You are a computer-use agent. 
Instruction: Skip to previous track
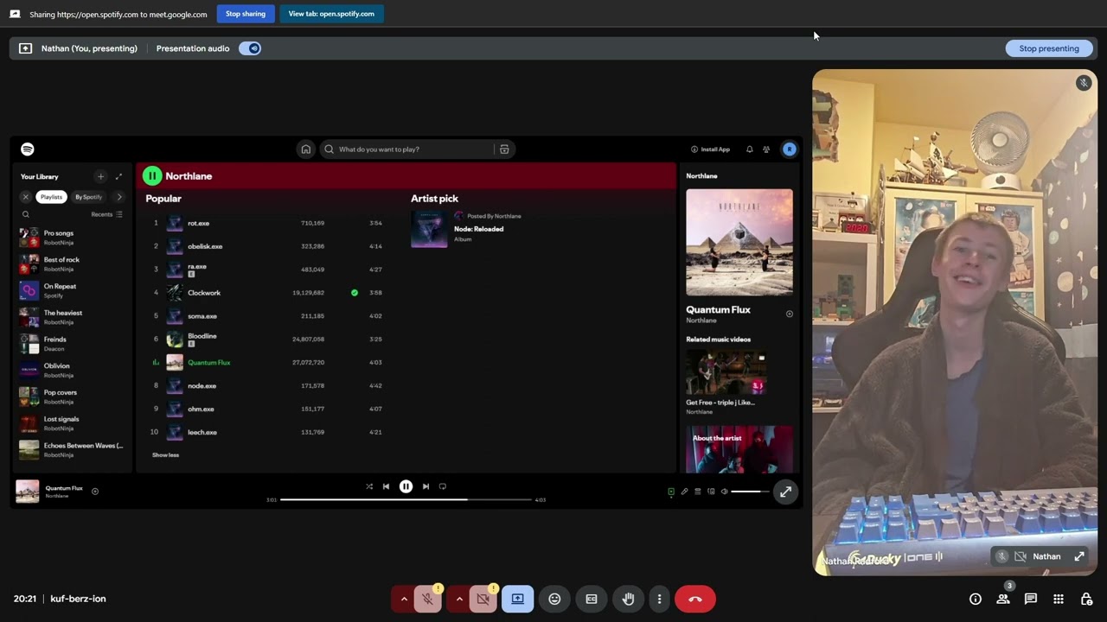click(386, 486)
